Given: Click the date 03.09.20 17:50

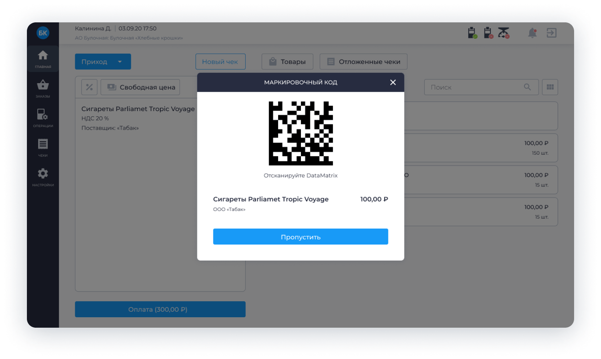Looking at the screenshot, I should coord(138,28).
